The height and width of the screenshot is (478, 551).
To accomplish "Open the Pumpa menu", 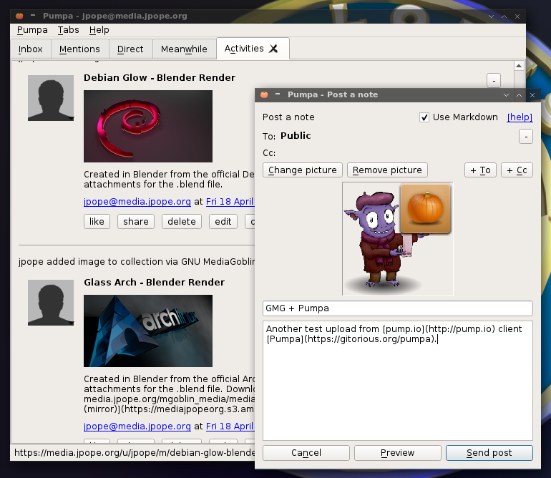I will pyautogui.click(x=32, y=30).
